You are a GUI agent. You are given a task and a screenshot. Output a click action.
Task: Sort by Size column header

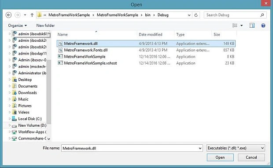(x=217, y=34)
